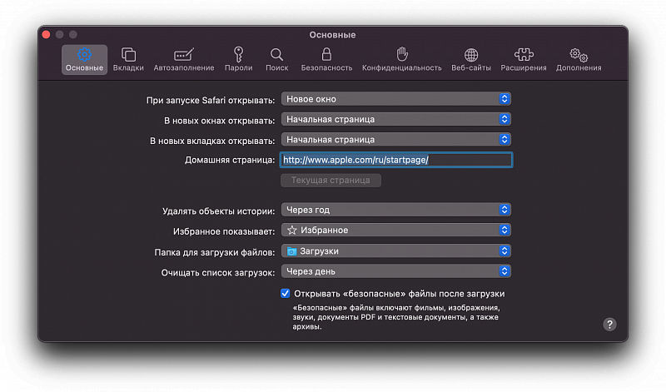This screenshot has width=666, height=392.
Task: Click the «Безопасные» files description text
Action: (396, 317)
